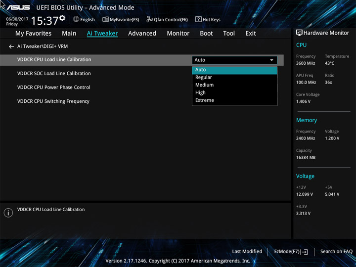Open the Tool tab
This screenshot has width=356, height=267.
pyautogui.click(x=229, y=34)
